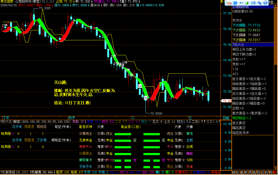Switch to the 势 tab

[x=246, y=172]
